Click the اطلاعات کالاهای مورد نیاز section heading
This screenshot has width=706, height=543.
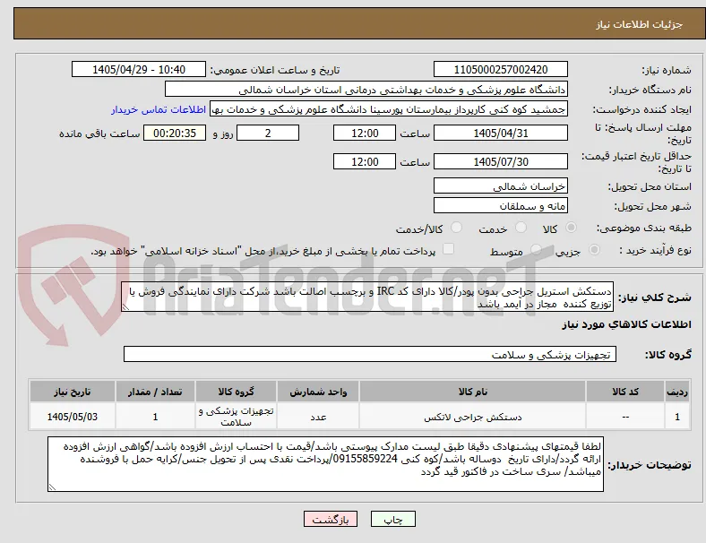tap(626, 324)
